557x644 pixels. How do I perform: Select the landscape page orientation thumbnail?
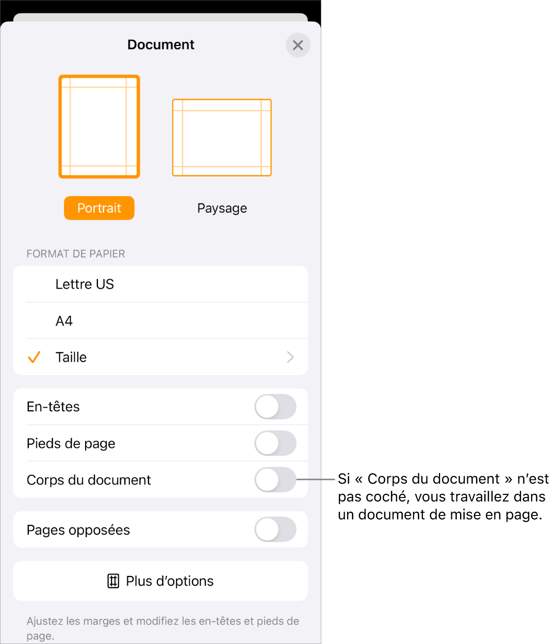(x=222, y=138)
